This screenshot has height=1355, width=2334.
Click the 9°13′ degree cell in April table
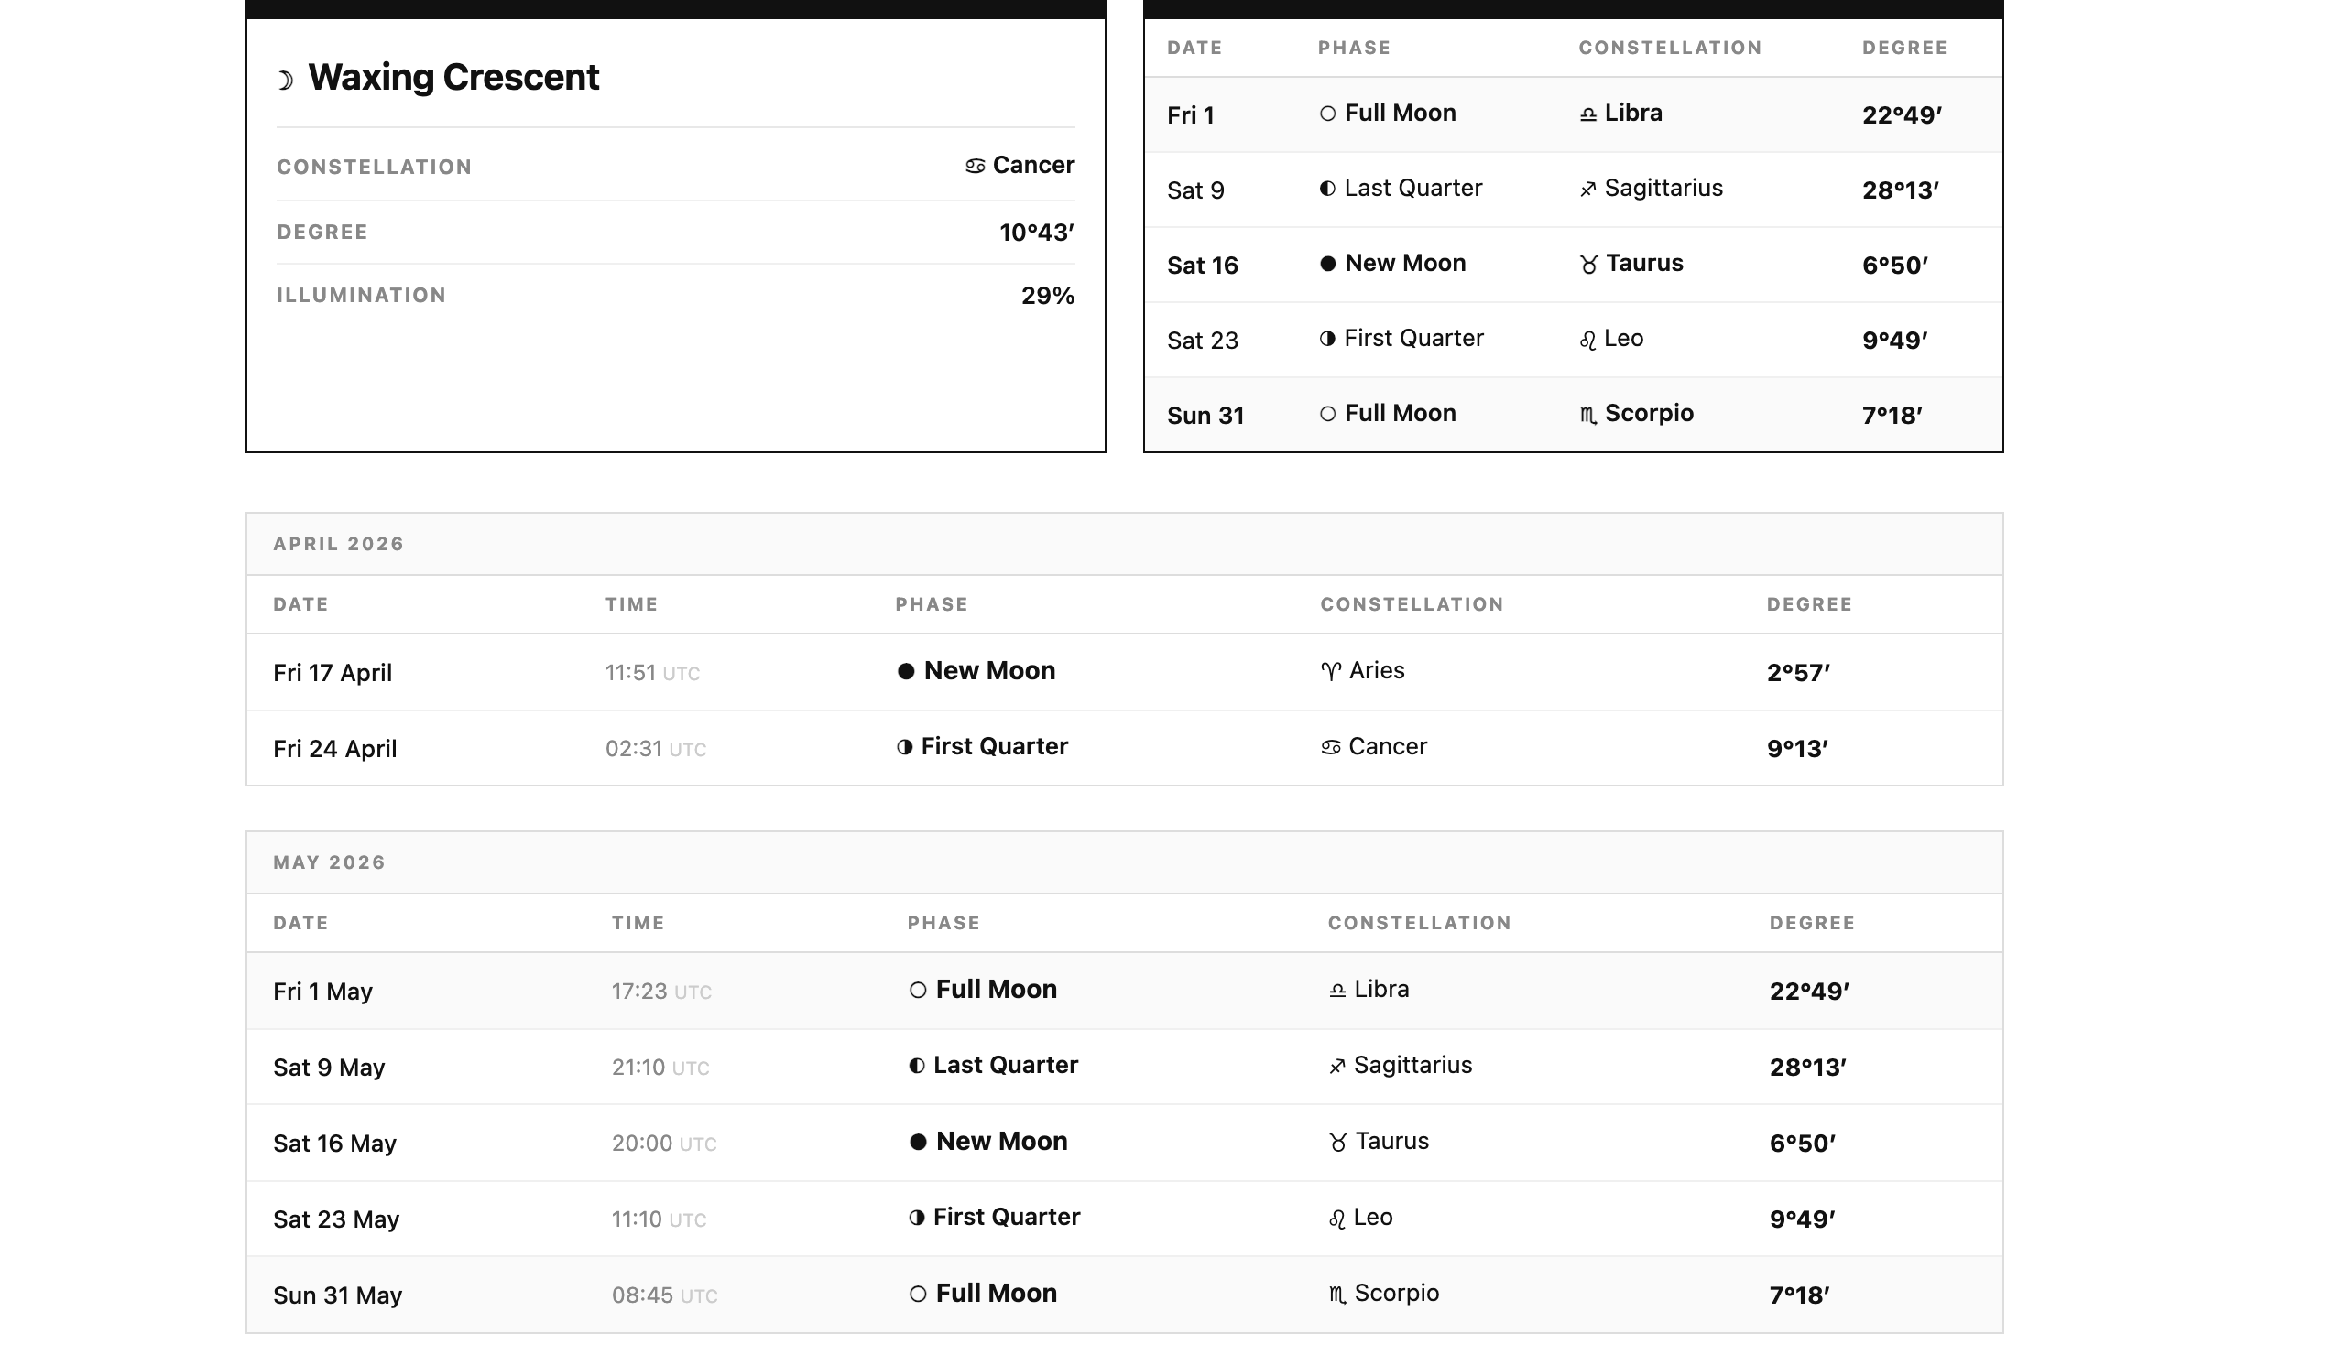point(1799,749)
